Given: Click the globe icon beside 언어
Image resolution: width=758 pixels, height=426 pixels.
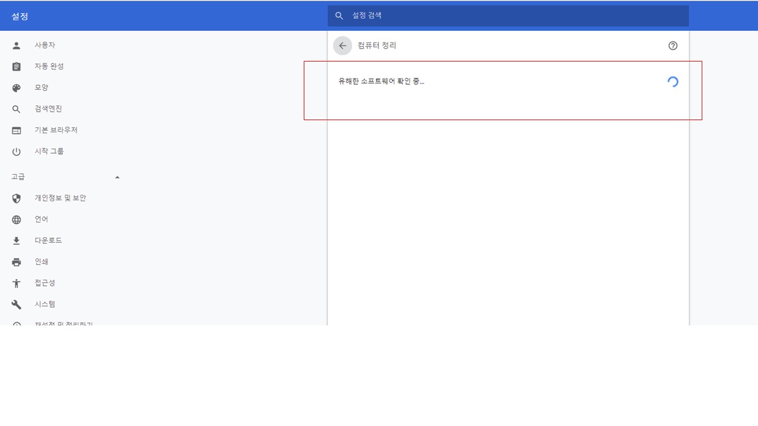Looking at the screenshot, I should [17, 220].
